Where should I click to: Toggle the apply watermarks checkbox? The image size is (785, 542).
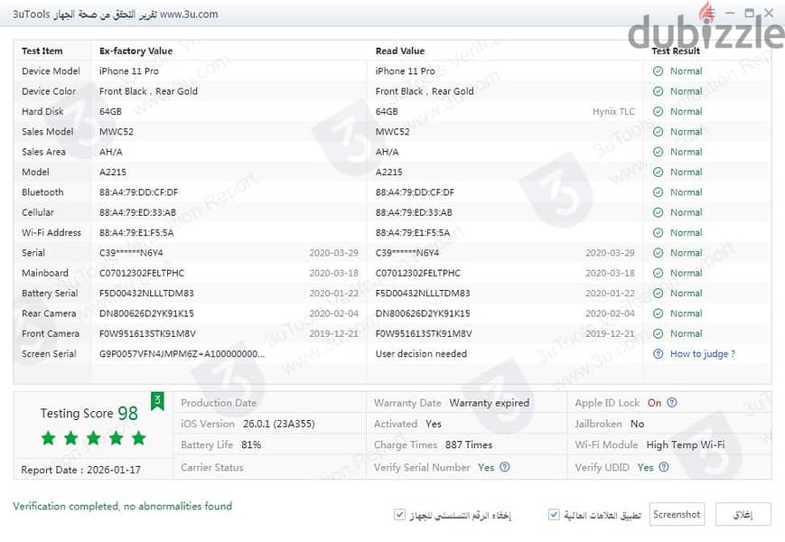click(x=554, y=515)
